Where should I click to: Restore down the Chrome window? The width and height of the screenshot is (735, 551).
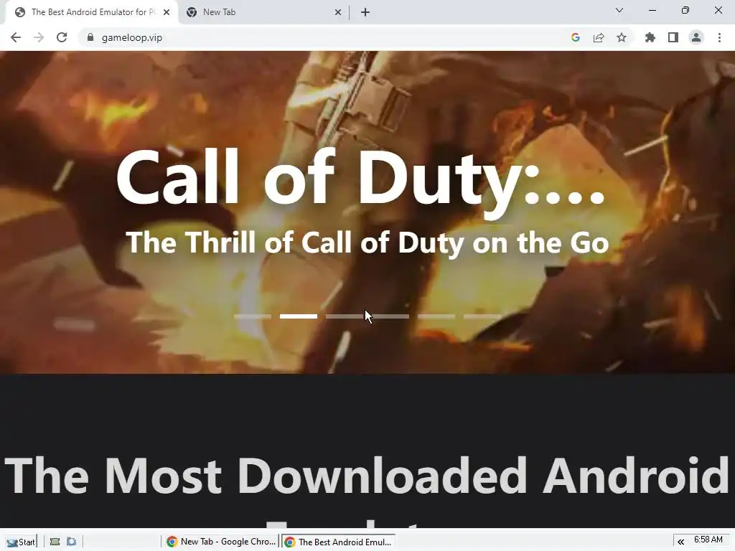(x=685, y=10)
